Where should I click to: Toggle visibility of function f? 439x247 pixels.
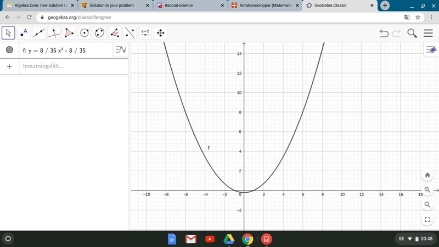[9, 50]
